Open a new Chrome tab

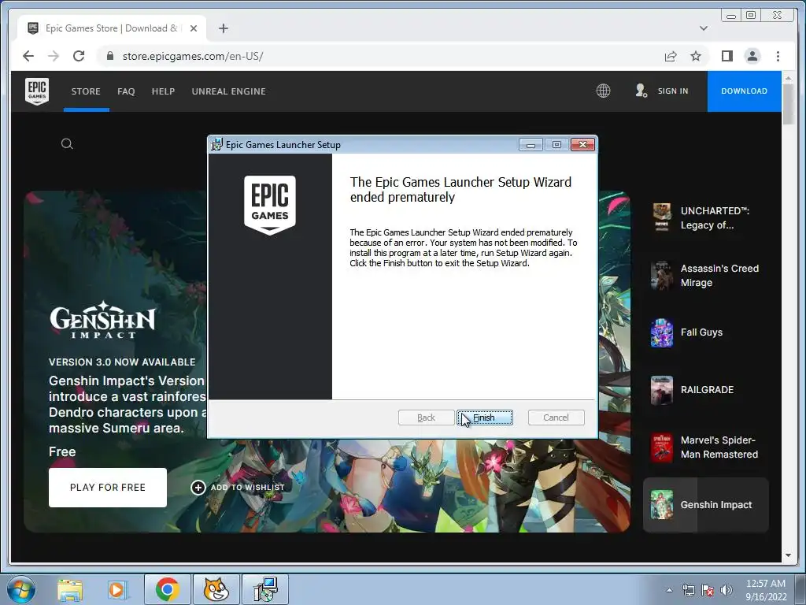pos(223,28)
